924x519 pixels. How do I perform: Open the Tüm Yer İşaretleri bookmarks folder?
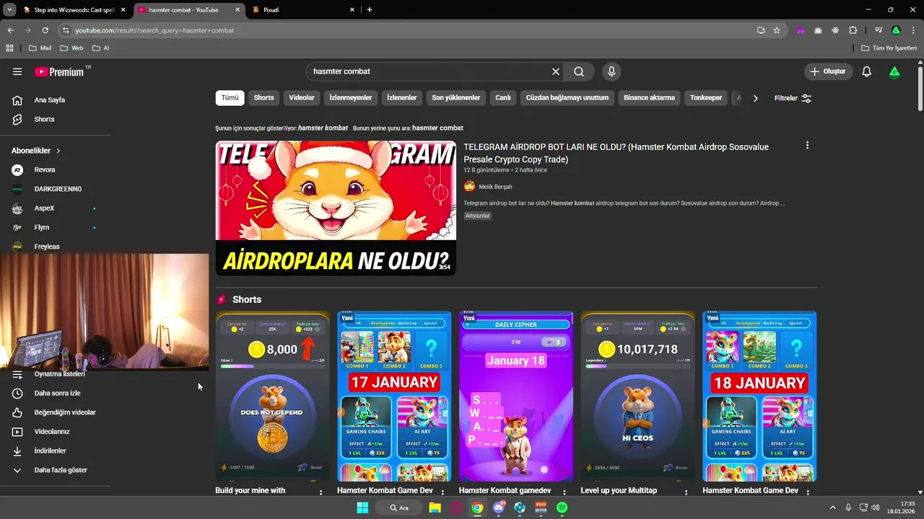[889, 48]
